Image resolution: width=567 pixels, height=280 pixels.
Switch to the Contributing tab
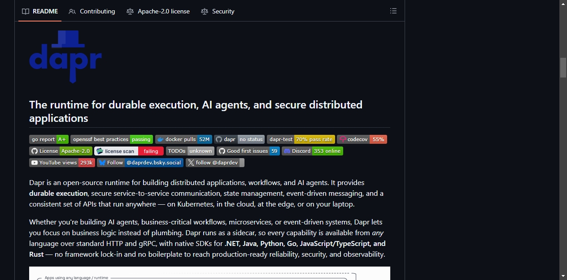coord(92,11)
